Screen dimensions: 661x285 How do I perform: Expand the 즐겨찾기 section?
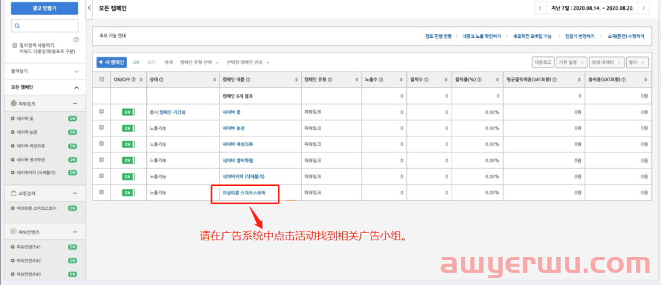coord(77,72)
